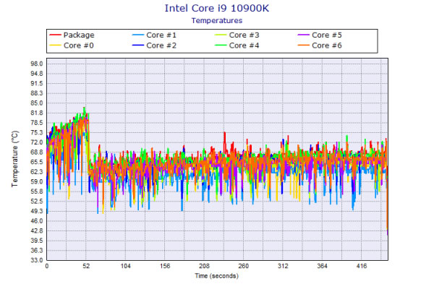Click the purple Core #5 legend line swatch
This screenshot has height=289, width=434.
[x=303, y=35]
